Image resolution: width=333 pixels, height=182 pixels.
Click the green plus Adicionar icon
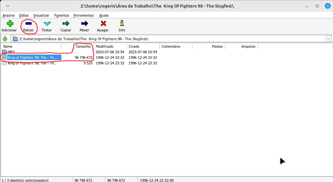9,24
